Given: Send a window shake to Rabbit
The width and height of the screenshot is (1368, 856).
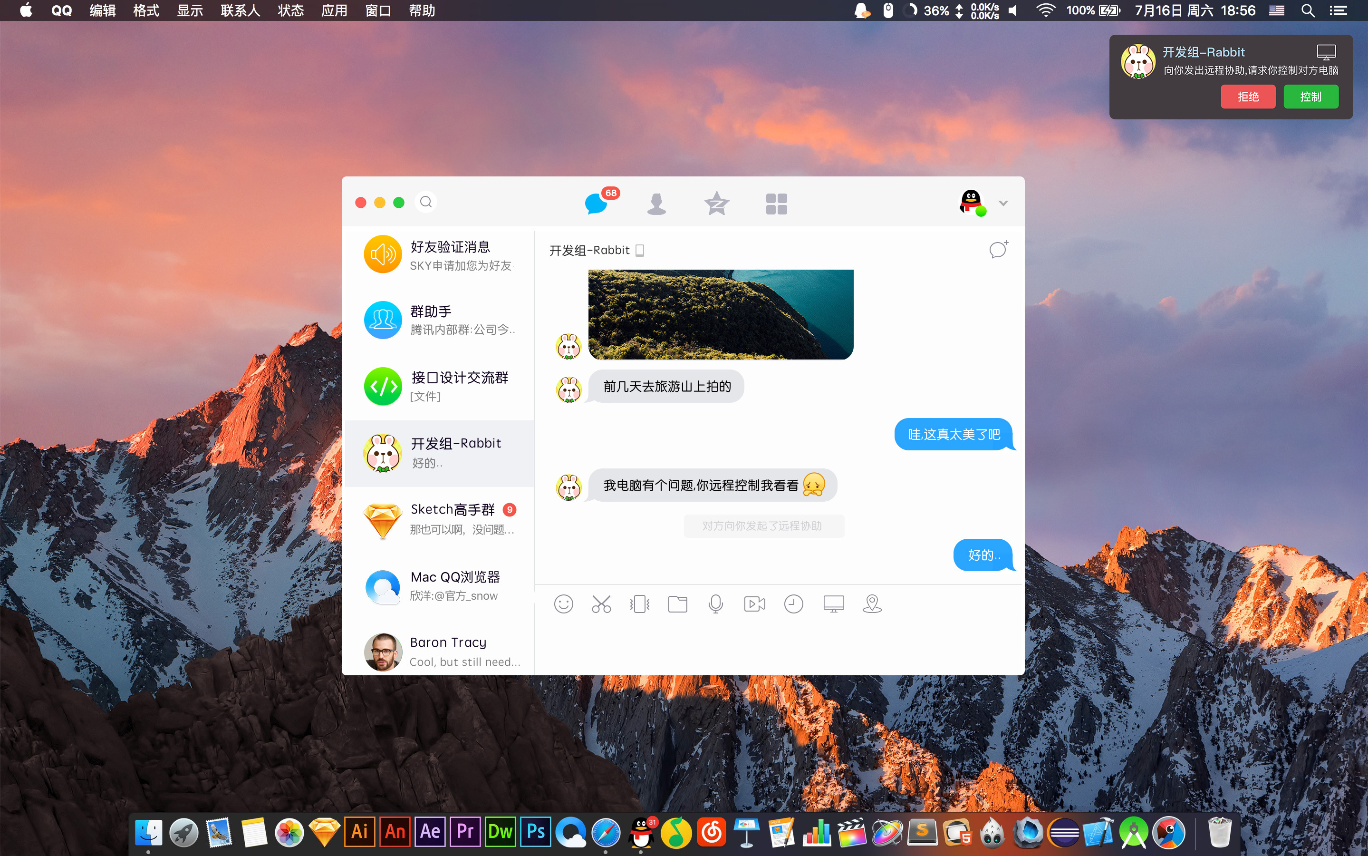Looking at the screenshot, I should pyautogui.click(x=639, y=603).
